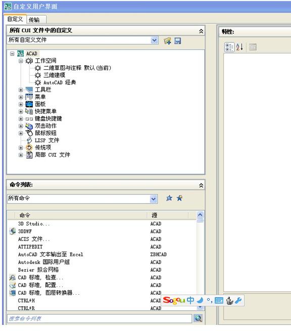Click the 鼠标按钮 icon
Screen dimensions: 291x331
coord(29,133)
